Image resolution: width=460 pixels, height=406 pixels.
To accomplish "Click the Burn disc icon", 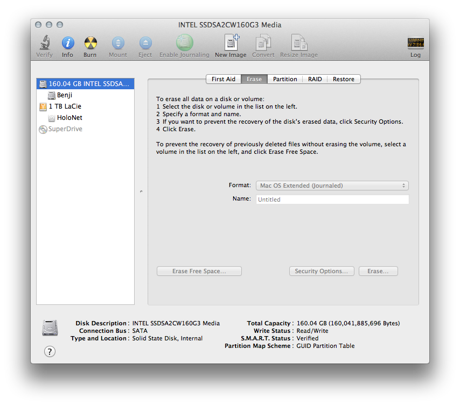I will pos(90,43).
